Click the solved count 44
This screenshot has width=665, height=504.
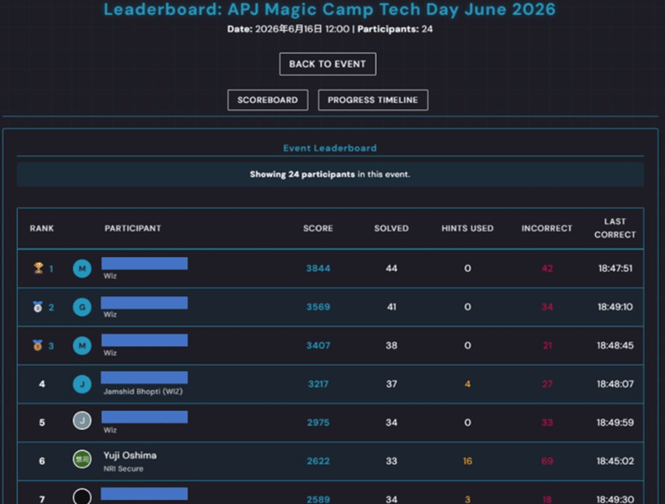coord(391,268)
